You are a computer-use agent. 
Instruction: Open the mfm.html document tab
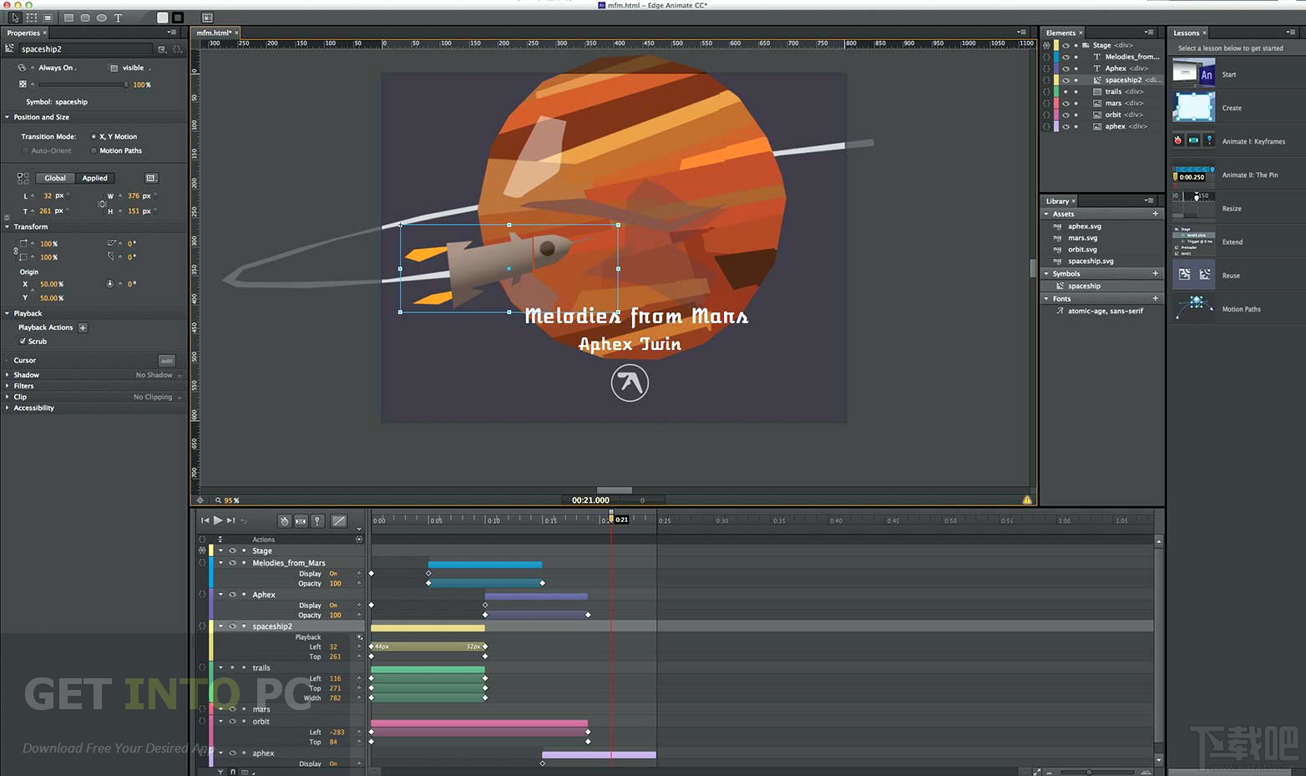coord(215,32)
